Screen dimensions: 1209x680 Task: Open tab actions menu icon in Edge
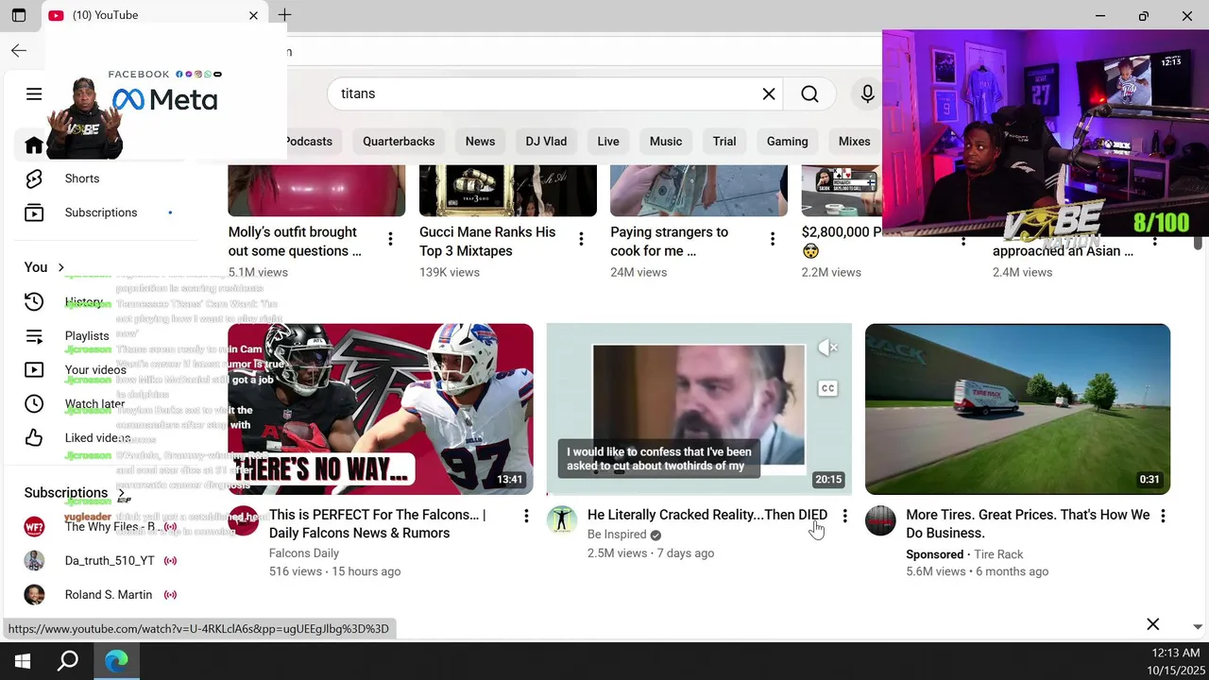point(18,15)
